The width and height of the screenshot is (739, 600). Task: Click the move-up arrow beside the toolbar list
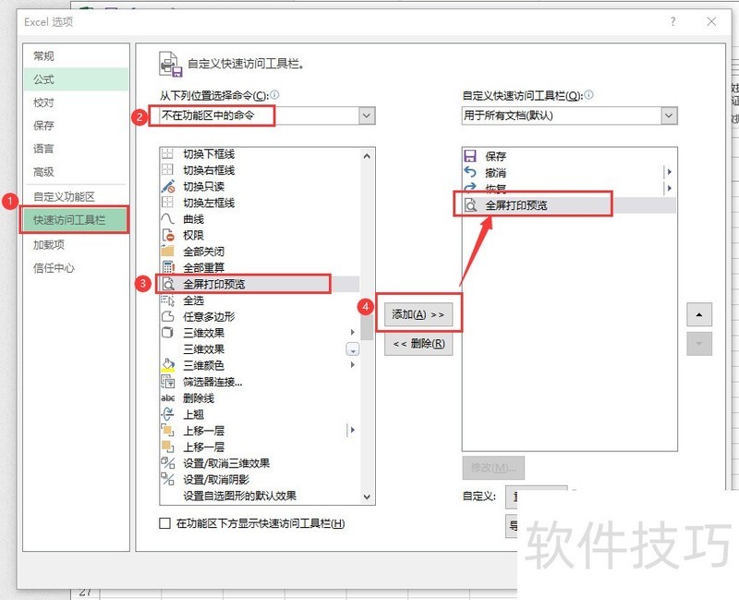[699, 314]
